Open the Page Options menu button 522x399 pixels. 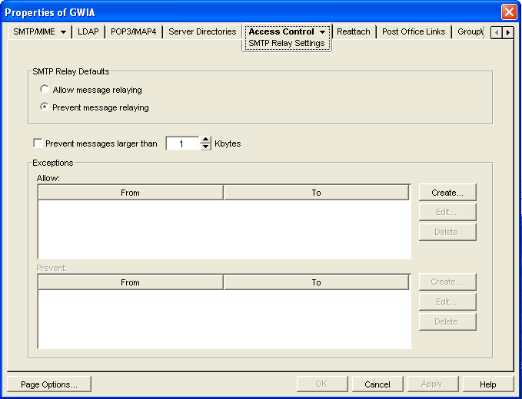click(x=48, y=384)
